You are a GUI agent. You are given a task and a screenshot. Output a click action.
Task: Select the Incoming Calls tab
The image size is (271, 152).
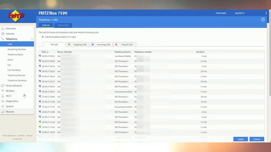102,44
